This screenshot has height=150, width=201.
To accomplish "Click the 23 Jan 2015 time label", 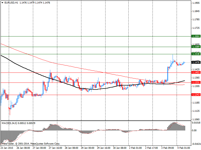I will [7, 148].
